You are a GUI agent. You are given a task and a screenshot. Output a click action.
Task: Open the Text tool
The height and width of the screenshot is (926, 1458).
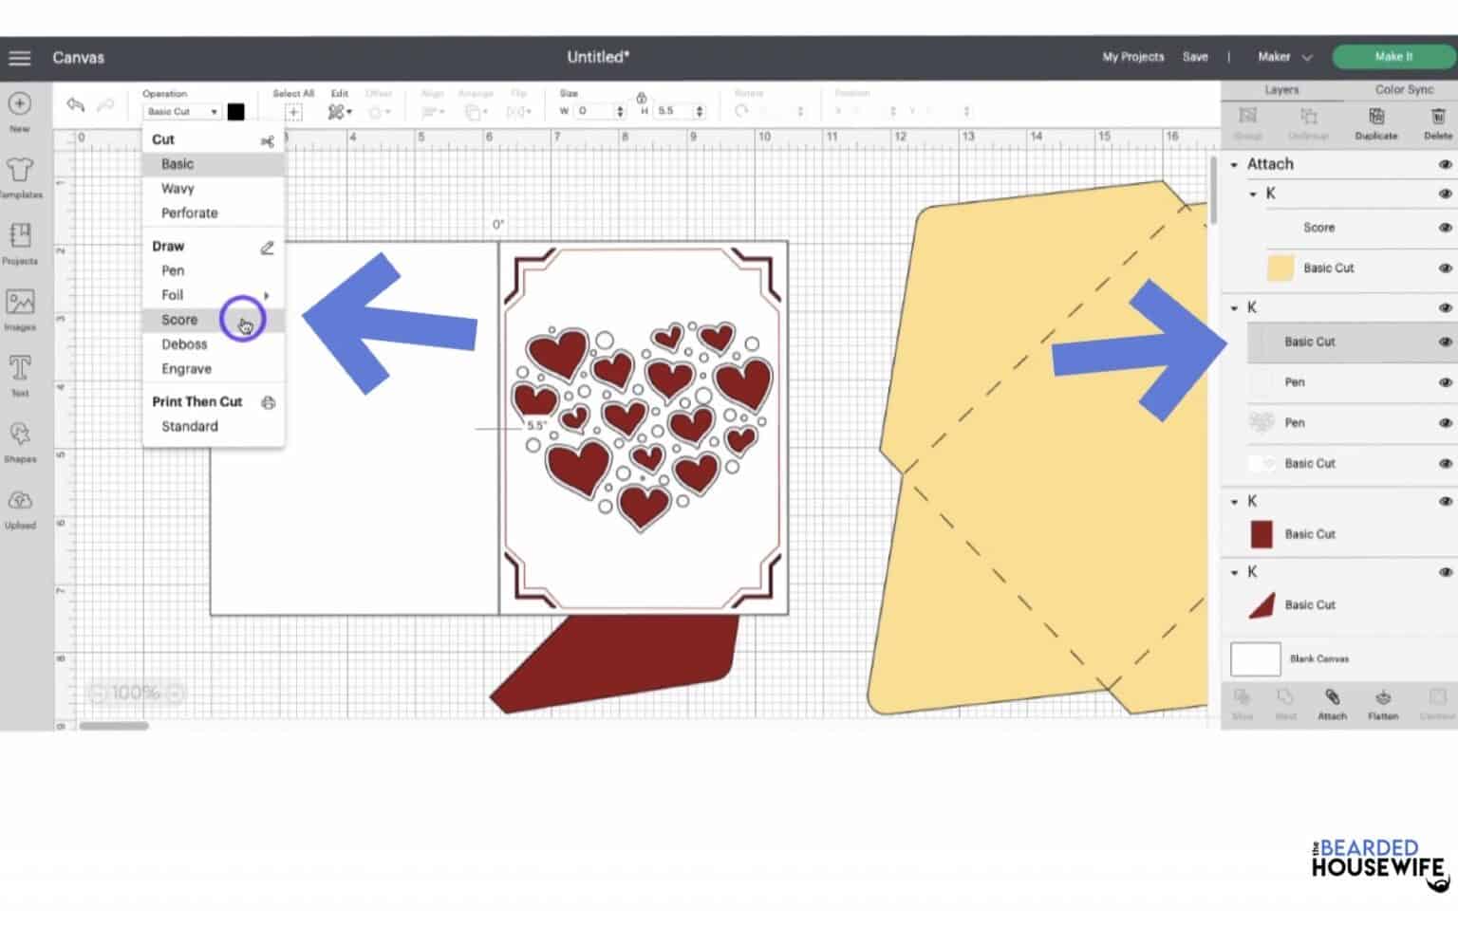(x=19, y=372)
